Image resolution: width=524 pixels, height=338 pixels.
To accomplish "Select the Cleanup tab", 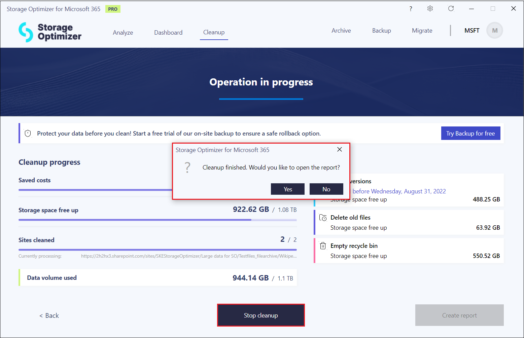I will click(x=214, y=32).
